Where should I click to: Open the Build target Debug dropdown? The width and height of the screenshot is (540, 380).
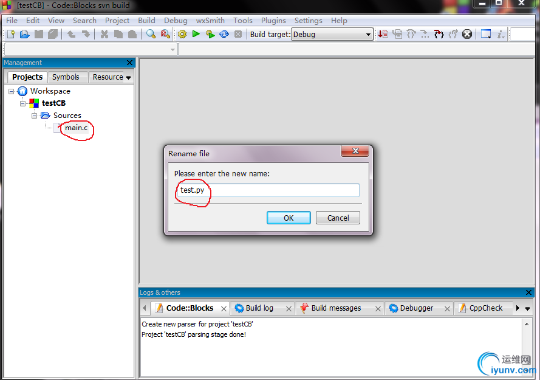click(332, 34)
